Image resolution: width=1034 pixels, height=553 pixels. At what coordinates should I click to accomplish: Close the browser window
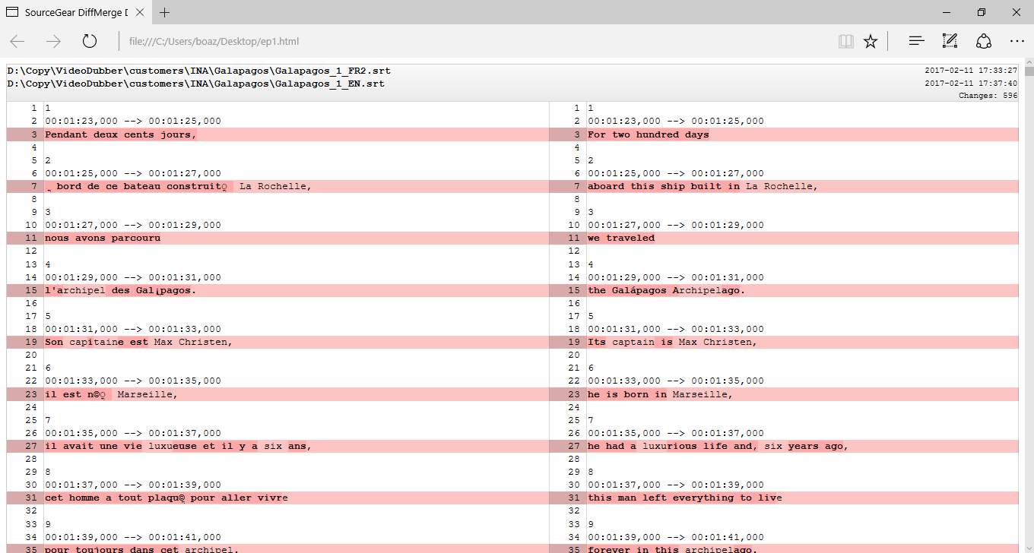click(1017, 12)
